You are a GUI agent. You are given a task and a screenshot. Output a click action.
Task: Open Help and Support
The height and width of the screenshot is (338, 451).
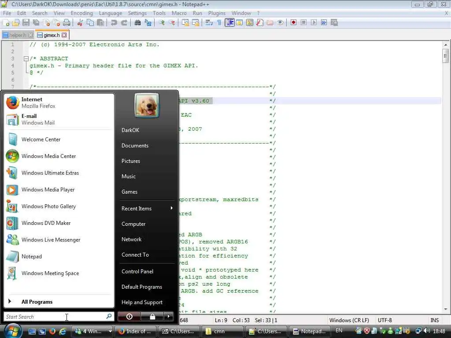pos(142,302)
